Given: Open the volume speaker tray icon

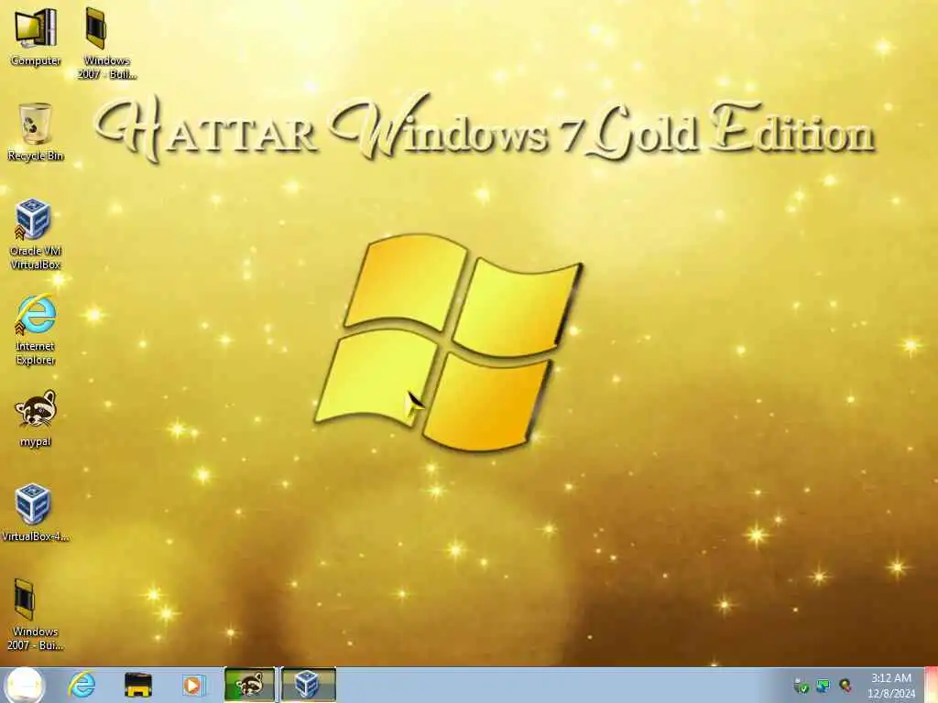Looking at the screenshot, I should pyautogui.click(x=845, y=686).
